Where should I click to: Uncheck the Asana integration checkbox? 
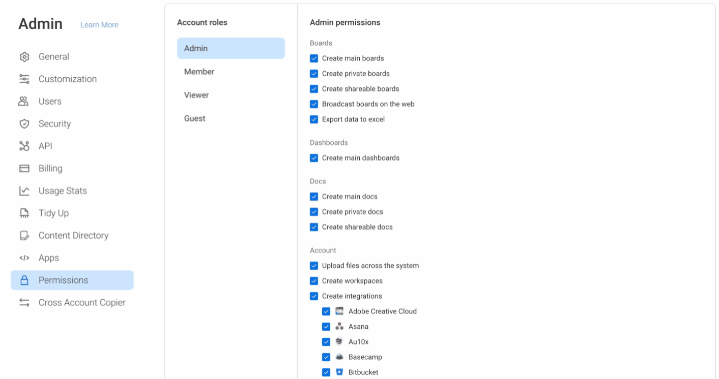[326, 327]
